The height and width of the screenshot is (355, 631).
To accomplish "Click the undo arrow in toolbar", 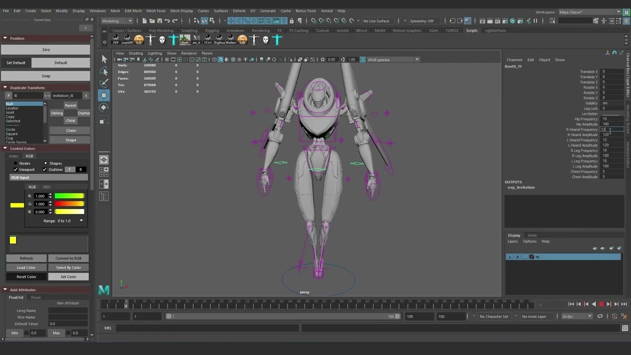I will (167, 21).
